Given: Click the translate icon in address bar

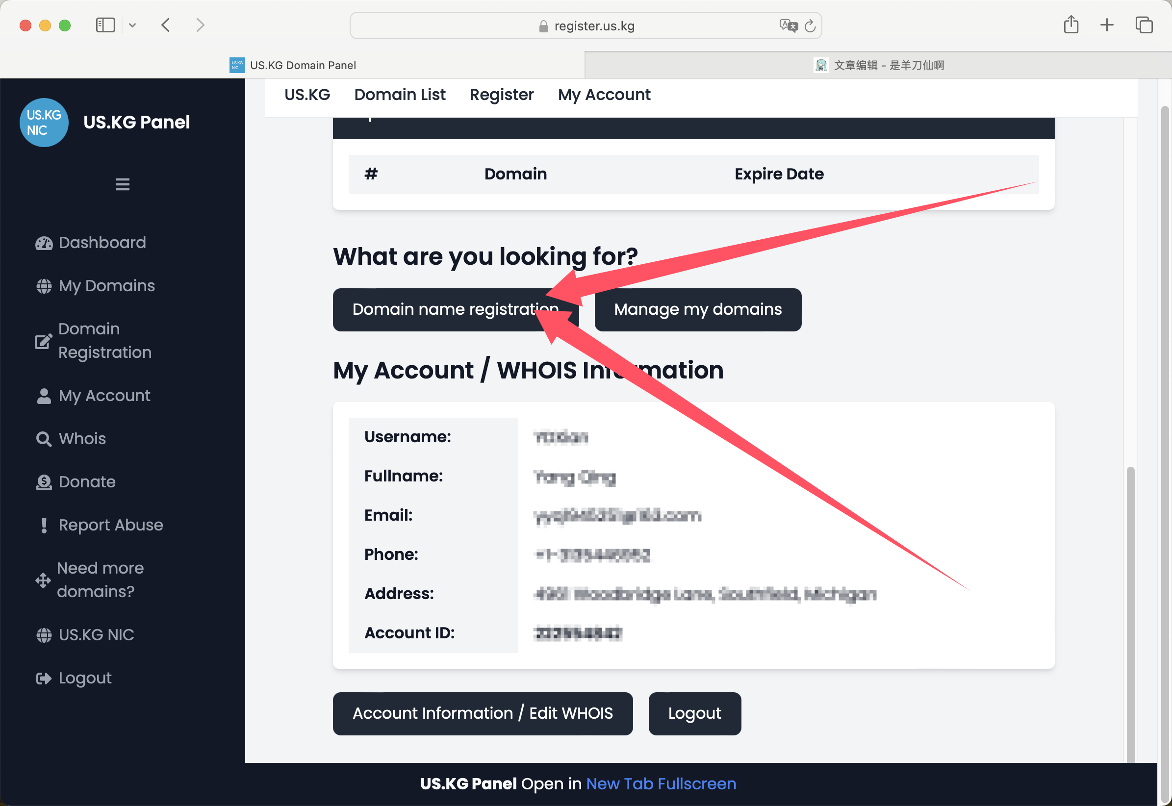Looking at the screenshot, I should pos(788,25).
